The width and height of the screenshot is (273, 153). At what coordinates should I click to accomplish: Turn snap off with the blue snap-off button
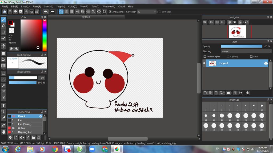point(61,12)
